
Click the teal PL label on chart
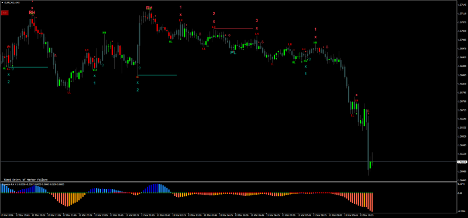click(233, 52)
